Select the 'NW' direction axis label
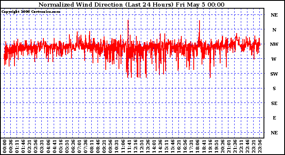The width and height of the screenshot is (285, 155). [x=274, y=44]
